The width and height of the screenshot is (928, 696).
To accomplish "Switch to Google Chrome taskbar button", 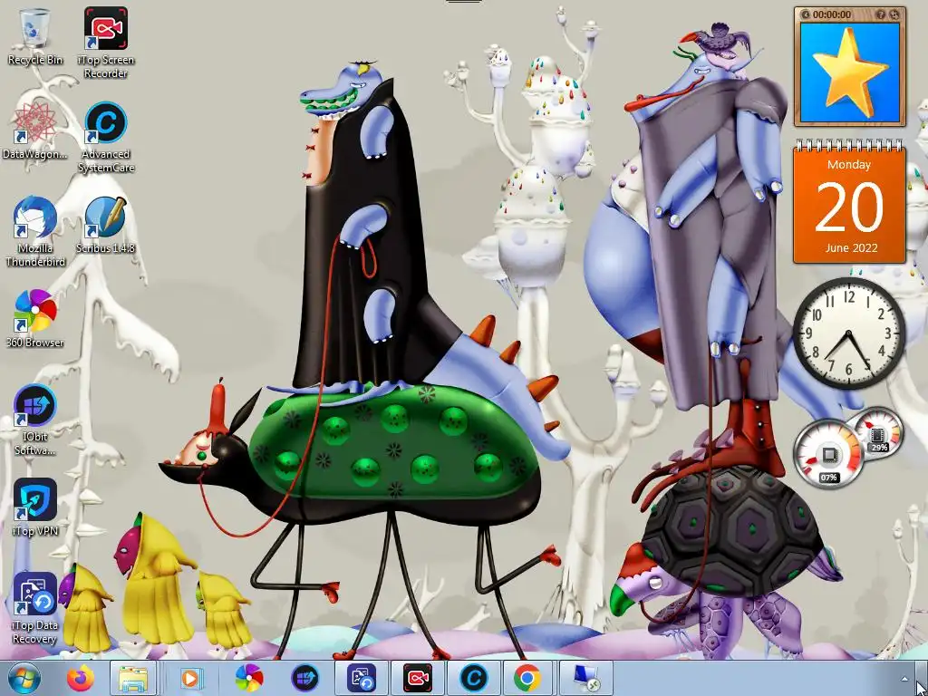I will (527, 678).
